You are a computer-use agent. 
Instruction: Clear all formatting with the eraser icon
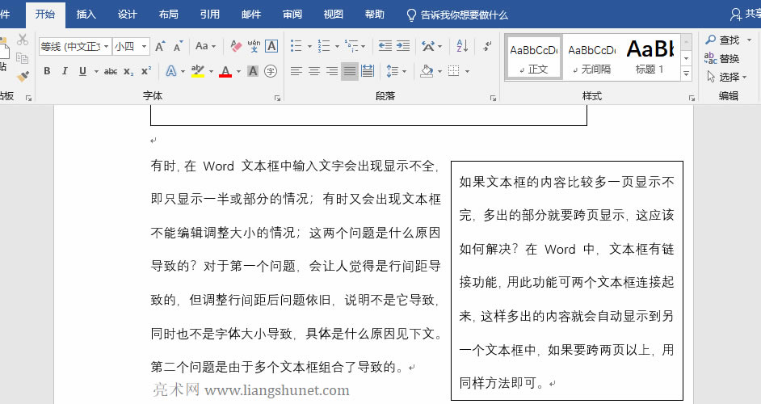point(236,46)
